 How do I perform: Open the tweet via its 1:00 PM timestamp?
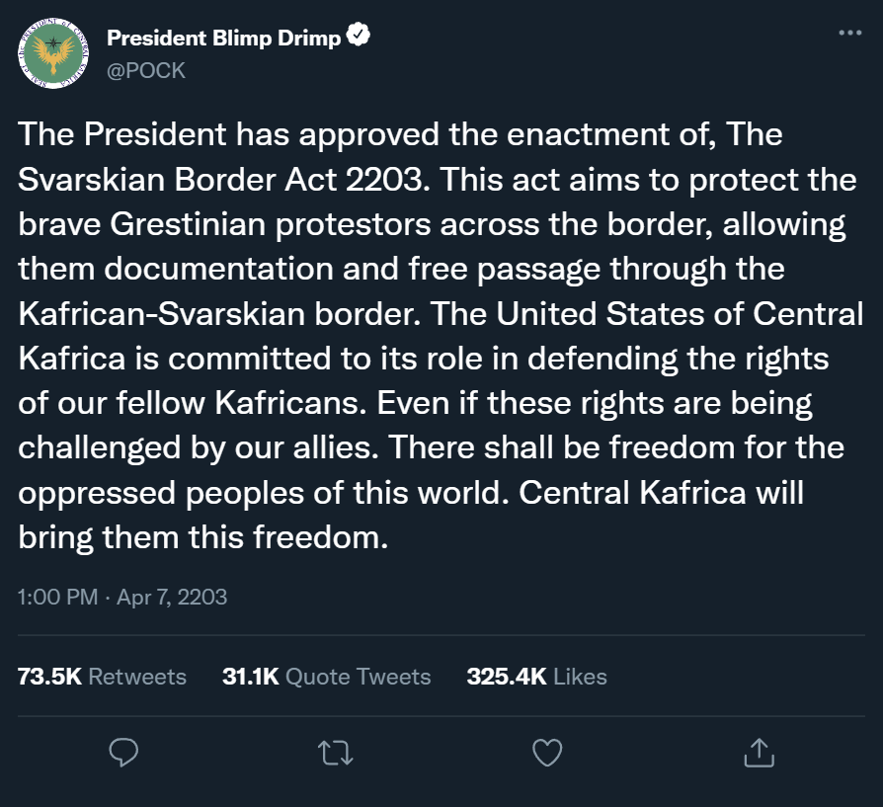pyautogui.click(x=55, y=598)
